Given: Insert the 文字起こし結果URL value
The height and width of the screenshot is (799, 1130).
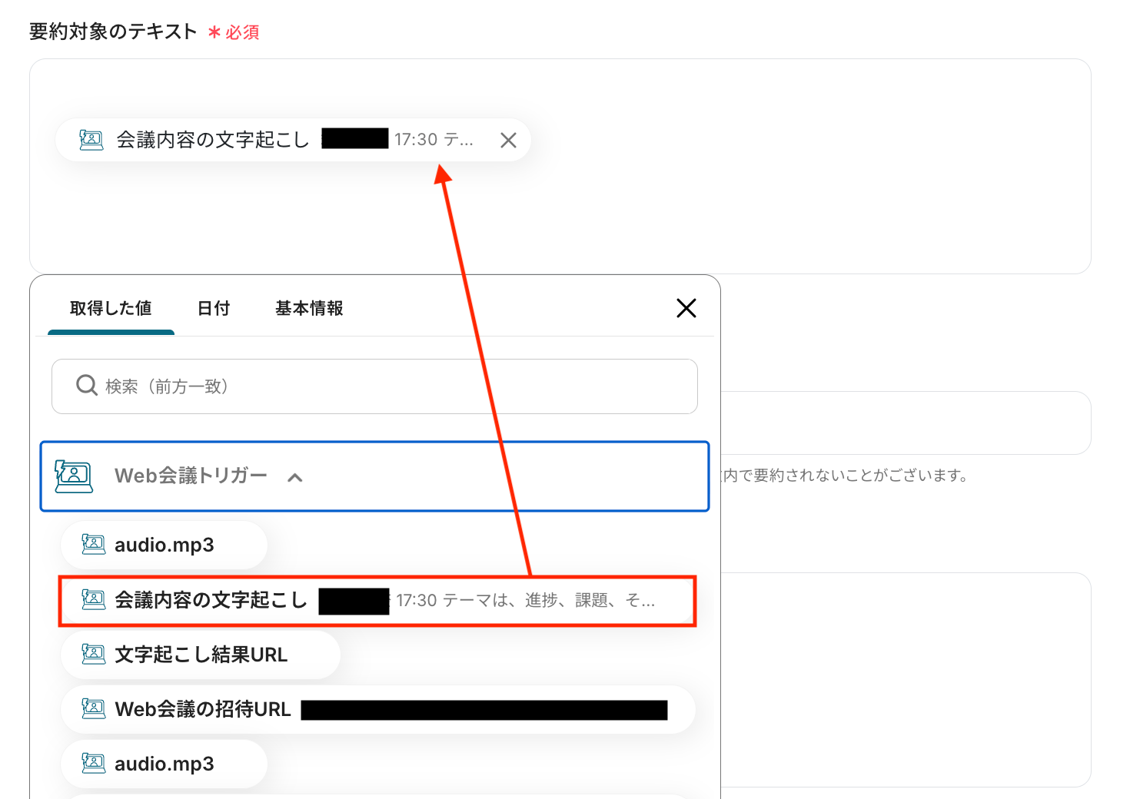Looking at the screenshot, I should pos(200,655).
